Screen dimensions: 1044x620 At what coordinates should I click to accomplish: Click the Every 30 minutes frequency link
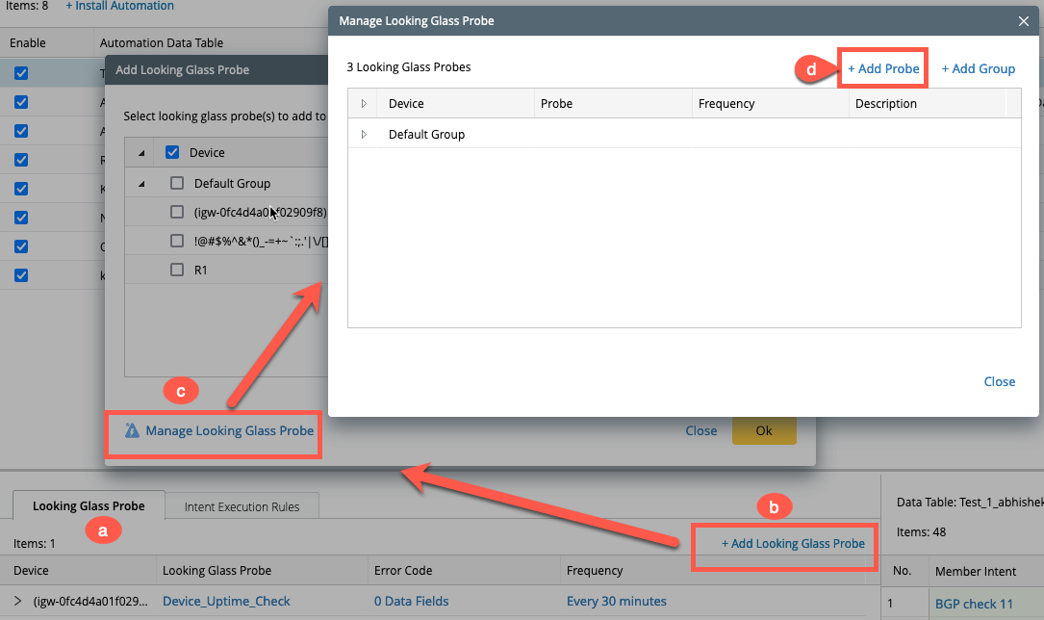click(616, 601)
